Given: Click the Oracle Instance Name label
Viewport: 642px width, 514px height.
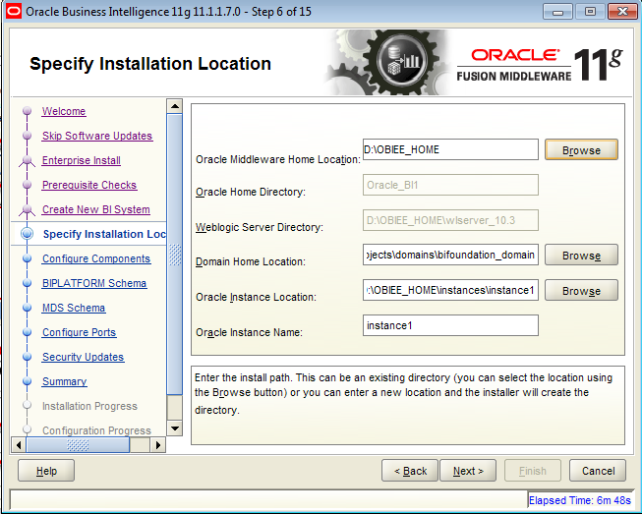Looking at the screenshot, I should coord(249,332).
